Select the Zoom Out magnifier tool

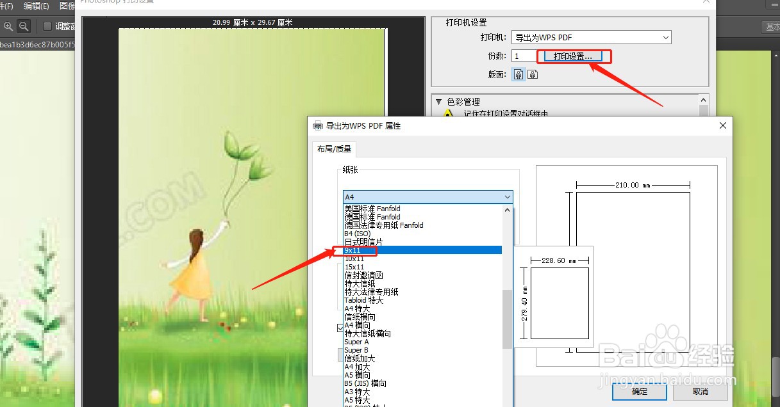[x=23, y=26]
